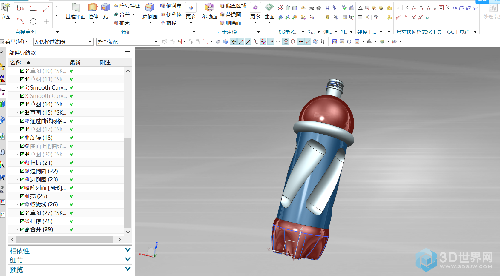Click the navigator vertical scrollbar thumb
The width and height of the screenshot is (500, 276).
pos(128,183)
